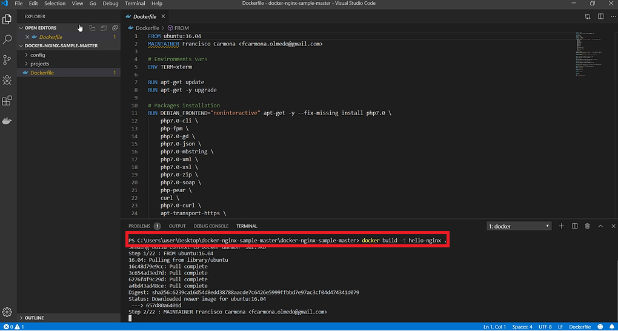Click the feedback smiley in status bar
This screenshot has width=618, height=331.
[x=601, y=327]
